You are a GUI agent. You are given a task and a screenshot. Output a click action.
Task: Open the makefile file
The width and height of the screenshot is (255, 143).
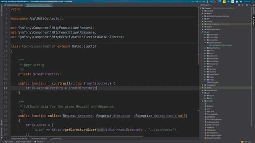coord(210,127)
